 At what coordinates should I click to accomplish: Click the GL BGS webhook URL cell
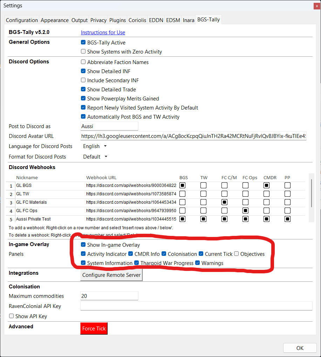[x=131, y=185]
